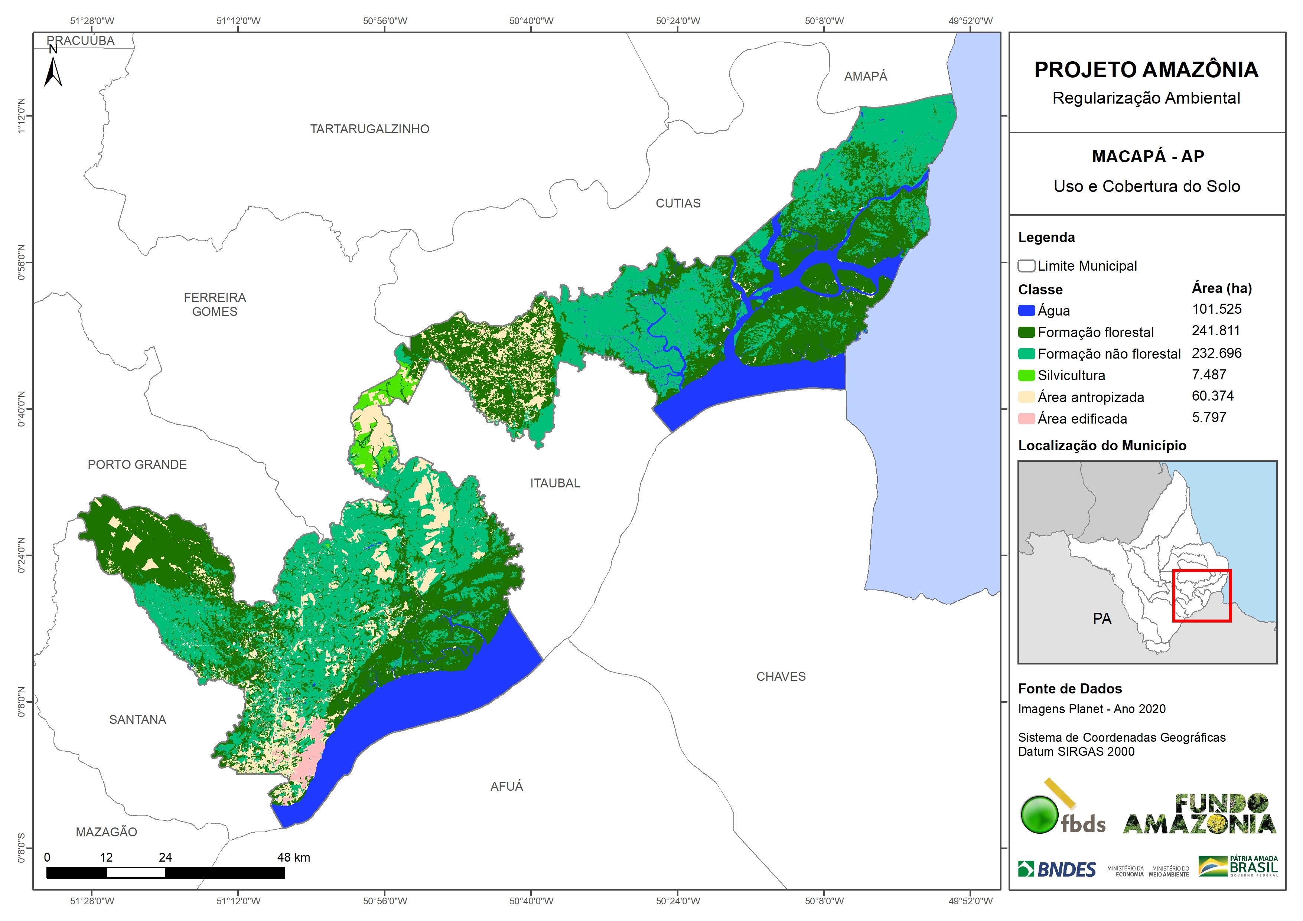The width and height of the screenshot is (1303, 921).
Task: Click the Pátria Amada Brasil logo
Action: click(x=1238, y=866)
